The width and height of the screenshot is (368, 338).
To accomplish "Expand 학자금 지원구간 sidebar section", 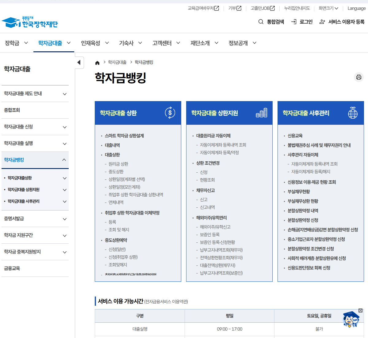I will tap(35, 235).
